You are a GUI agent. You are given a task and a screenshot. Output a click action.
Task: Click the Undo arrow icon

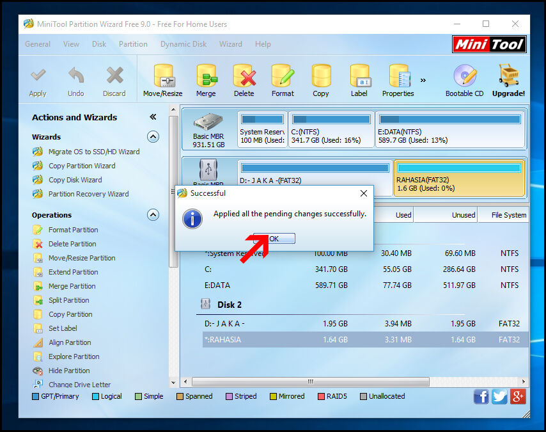pyautogui.click(x=76, y=75)
